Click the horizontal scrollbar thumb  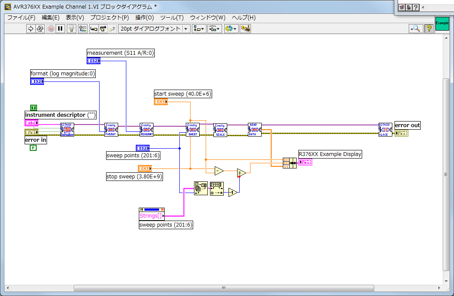(x=224, y=288)
